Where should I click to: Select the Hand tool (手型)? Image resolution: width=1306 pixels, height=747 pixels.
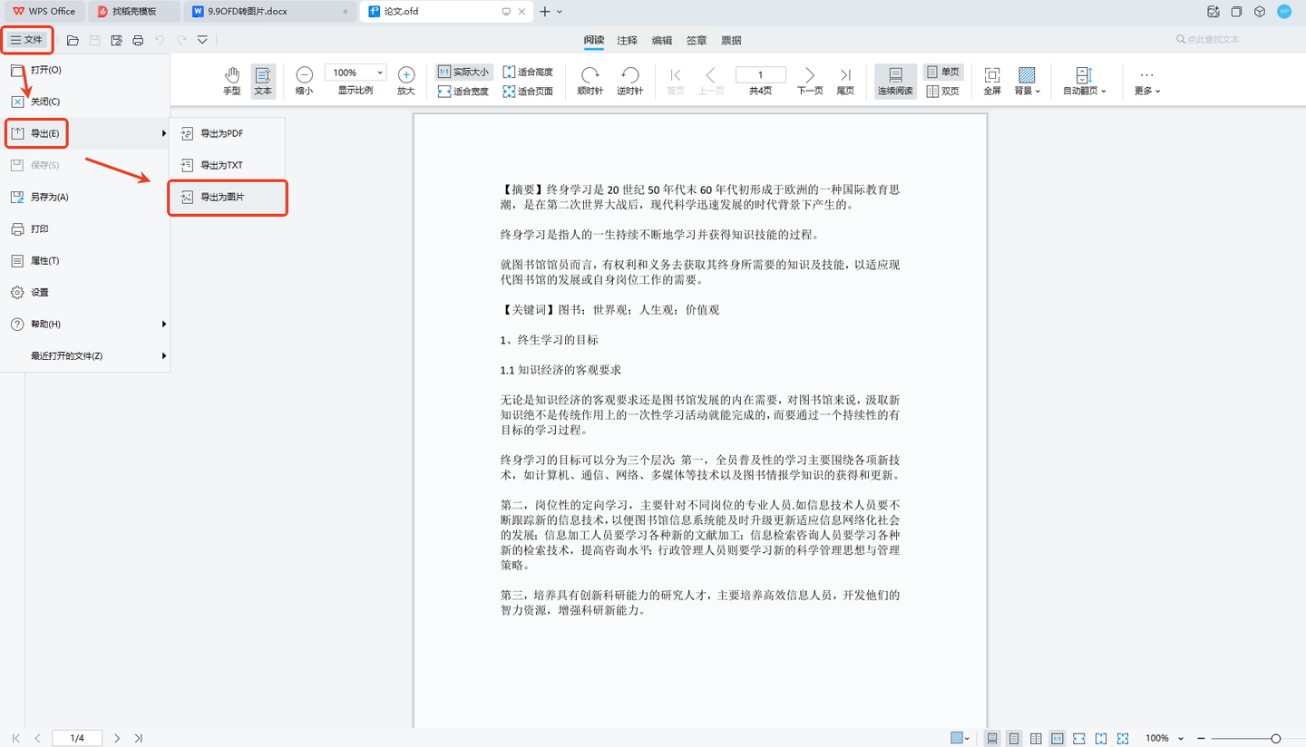(x=232, y=80)
